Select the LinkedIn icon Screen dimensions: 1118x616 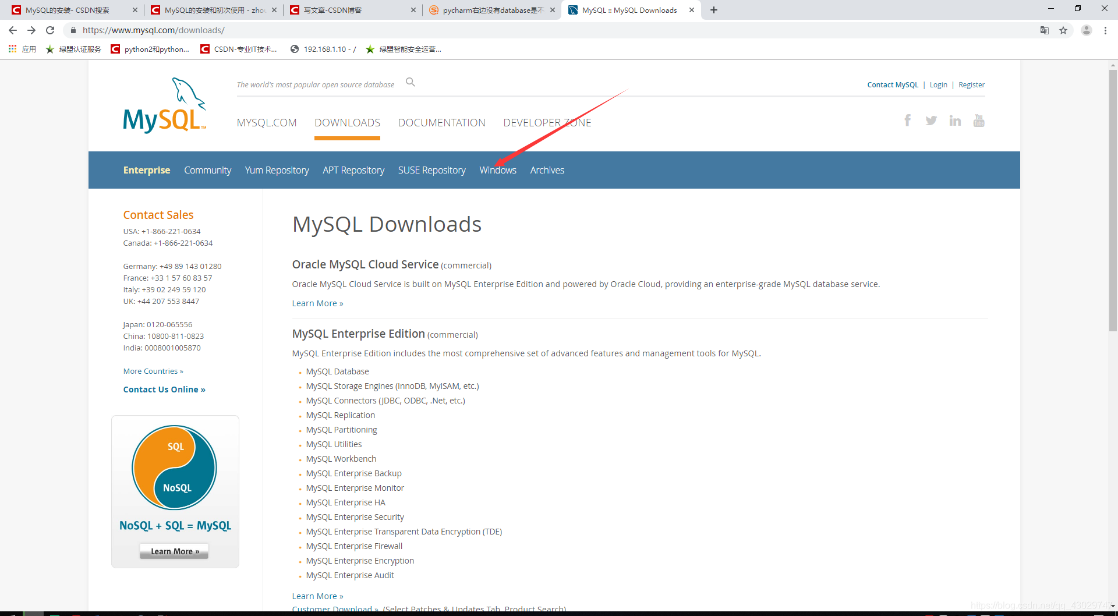pos(955,121)
